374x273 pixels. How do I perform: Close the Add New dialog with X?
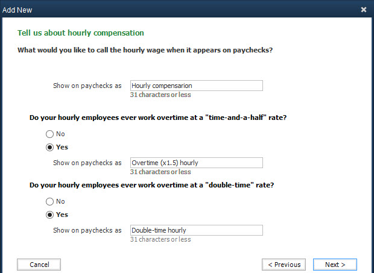[364, 10]
